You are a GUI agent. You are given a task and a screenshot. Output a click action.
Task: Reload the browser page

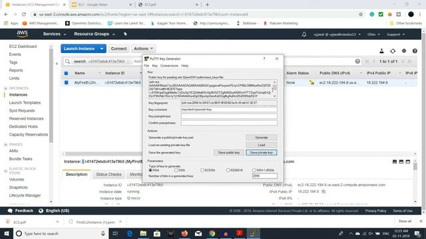(24, 15)
